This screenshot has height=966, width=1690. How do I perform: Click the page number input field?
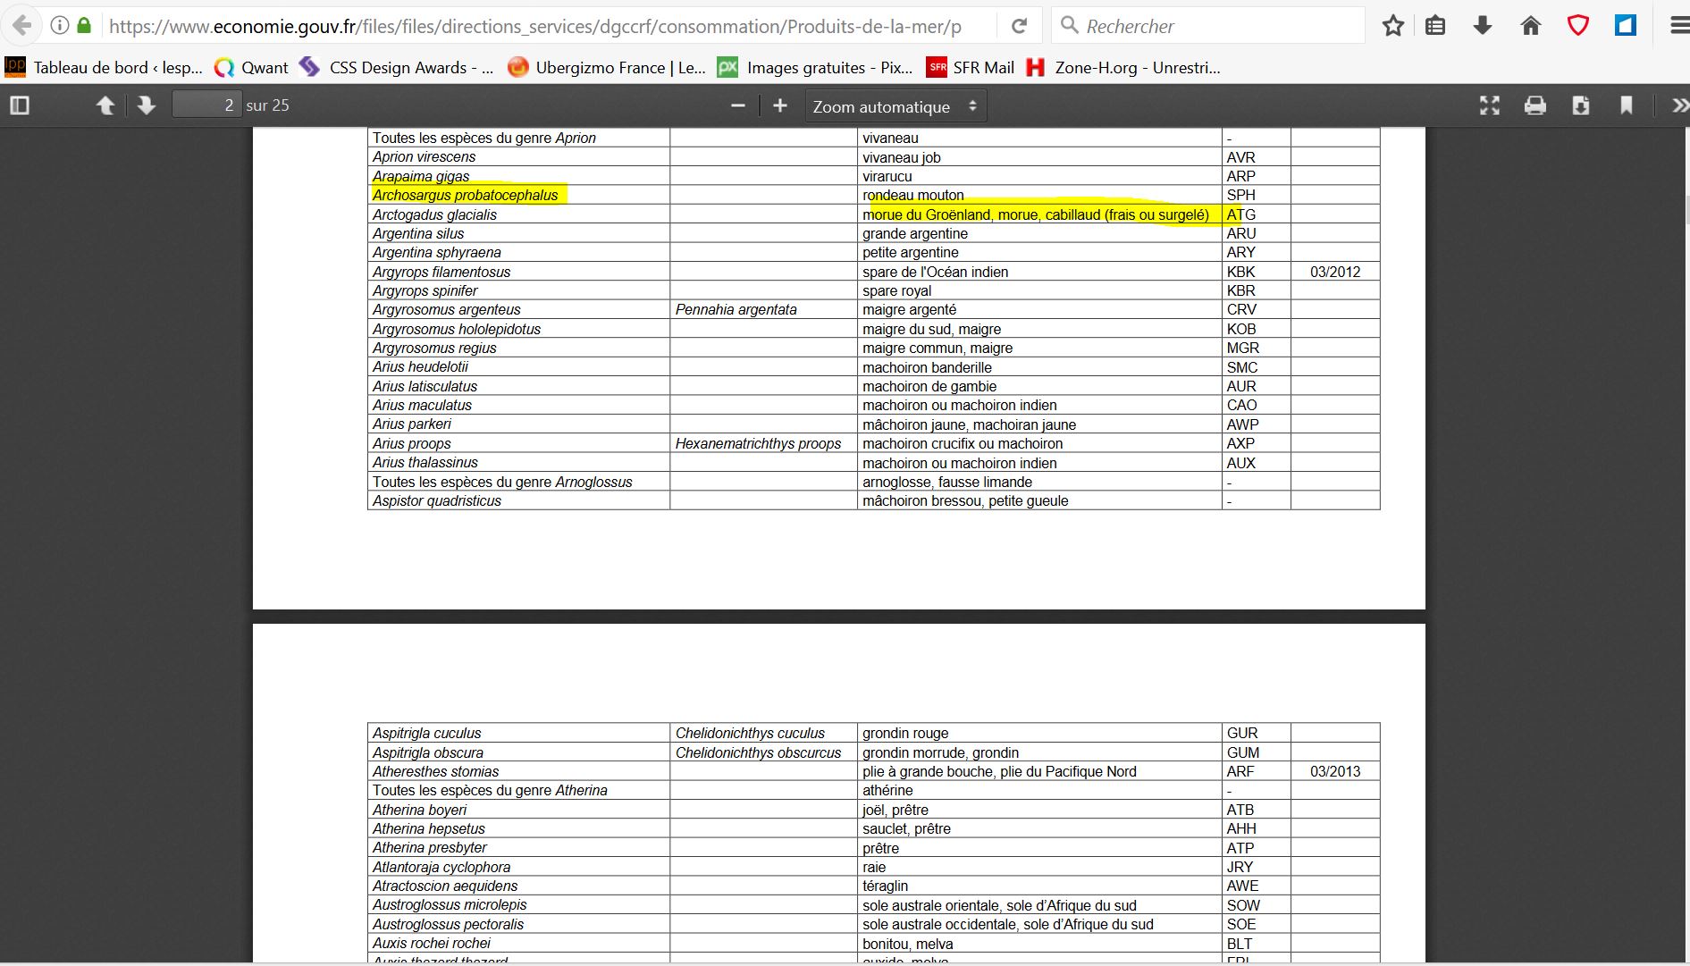206,105
